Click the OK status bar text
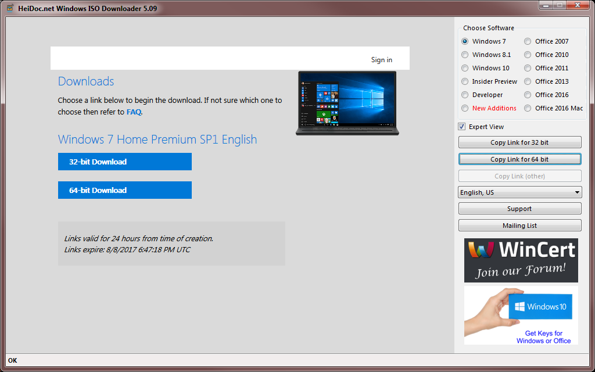This screenshot has width=595, height=372. pos(13,360)
